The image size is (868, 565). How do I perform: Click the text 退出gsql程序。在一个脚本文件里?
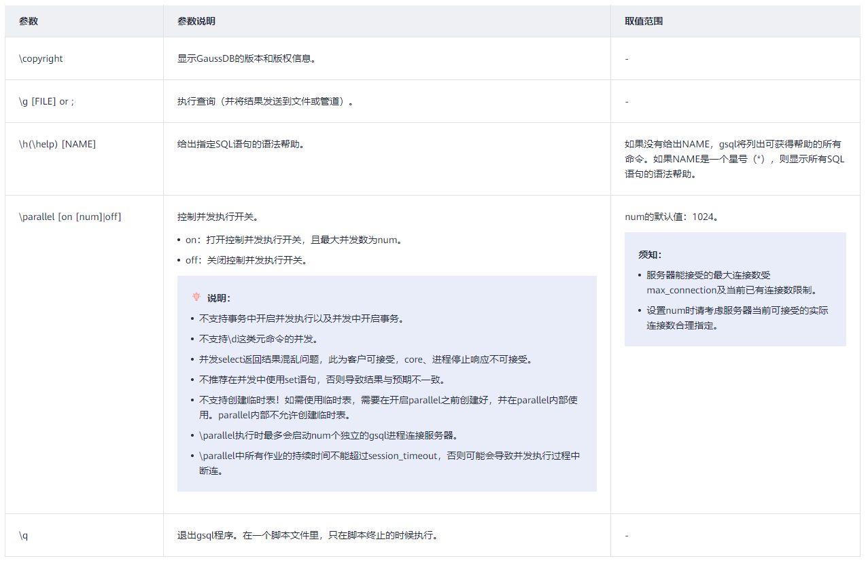tap(307, 535)
